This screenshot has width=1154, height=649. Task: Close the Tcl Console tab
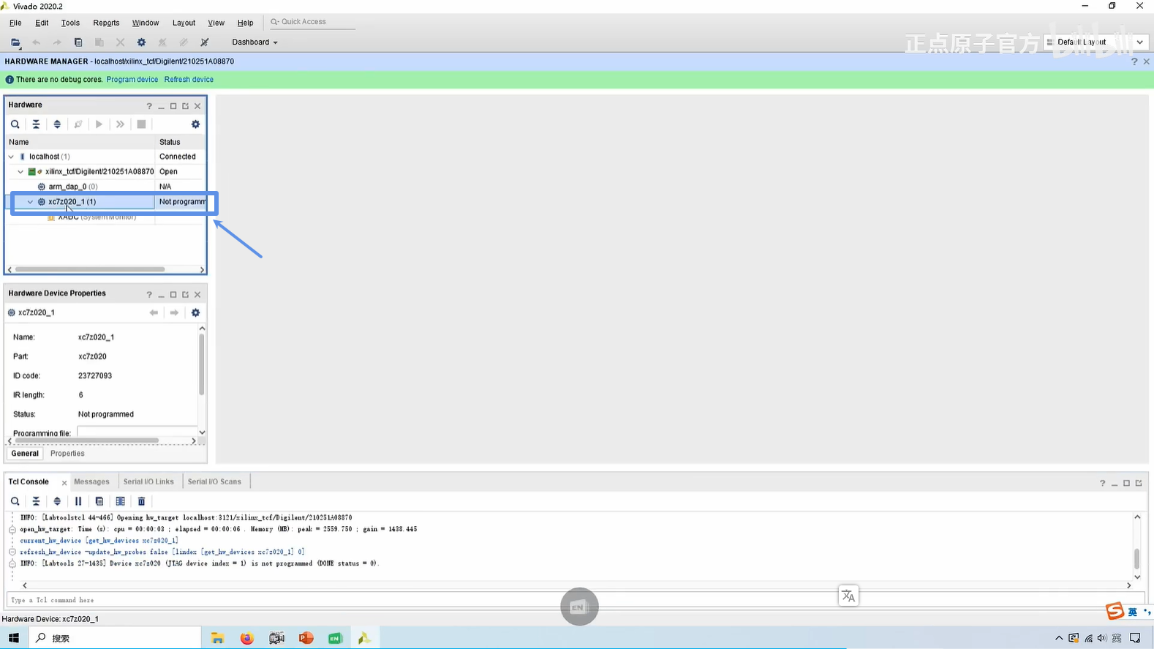64,483
